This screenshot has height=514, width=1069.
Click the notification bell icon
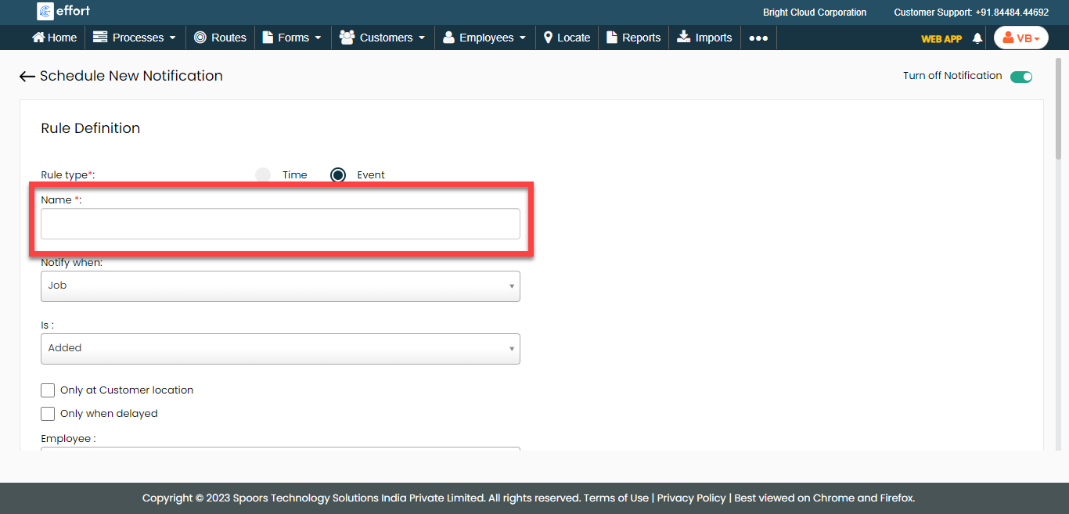(x=977, y=38)
